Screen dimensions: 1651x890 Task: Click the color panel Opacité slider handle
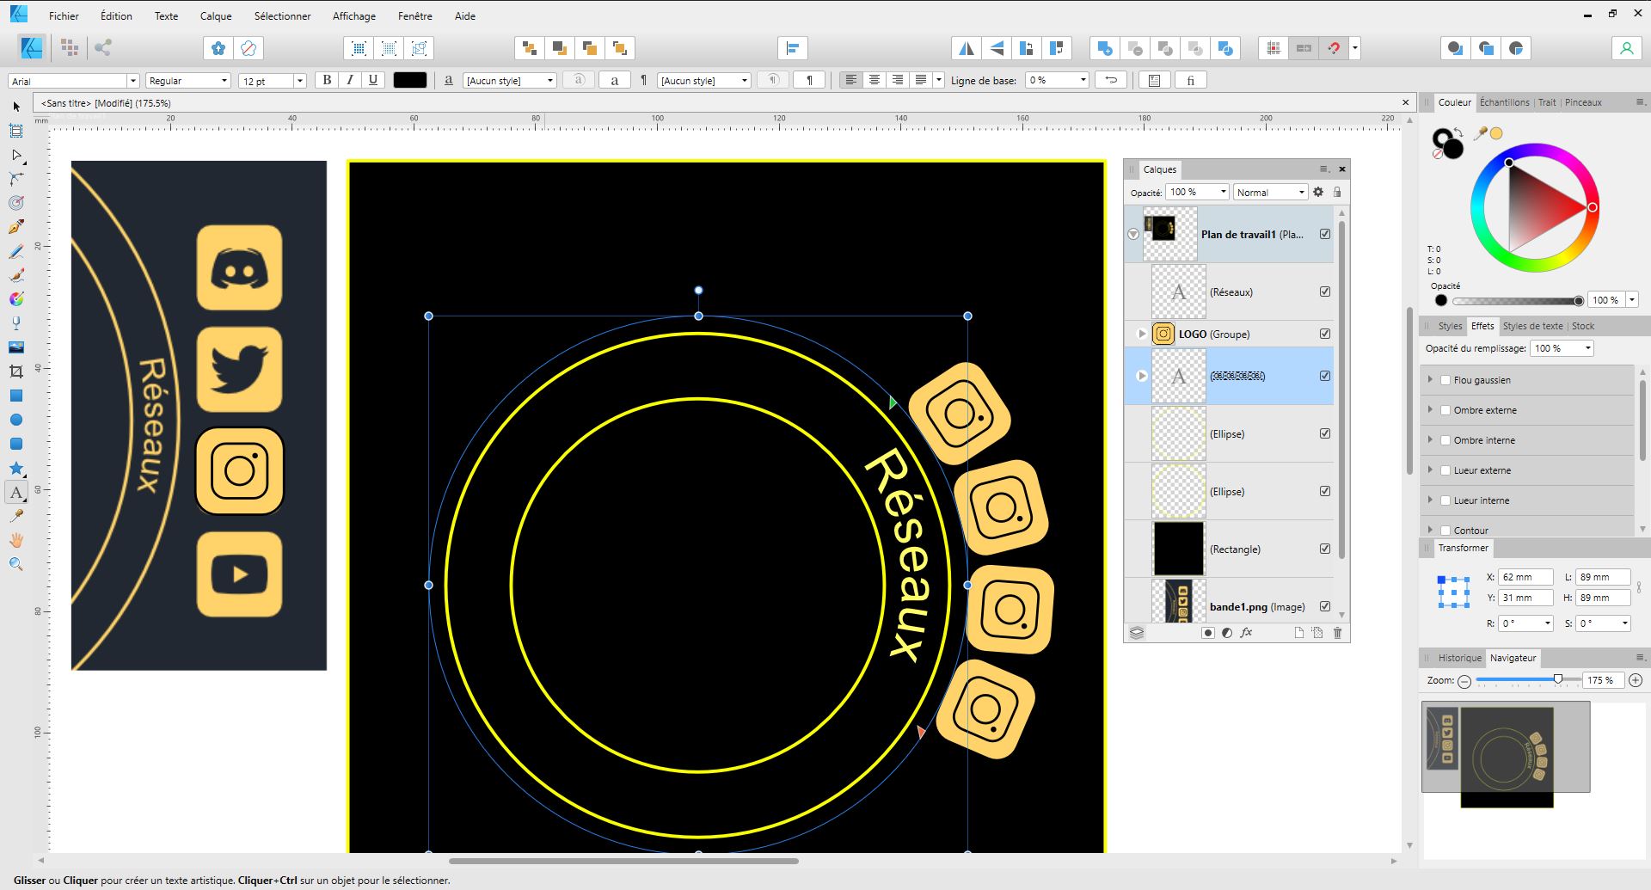coord(1579,300)
